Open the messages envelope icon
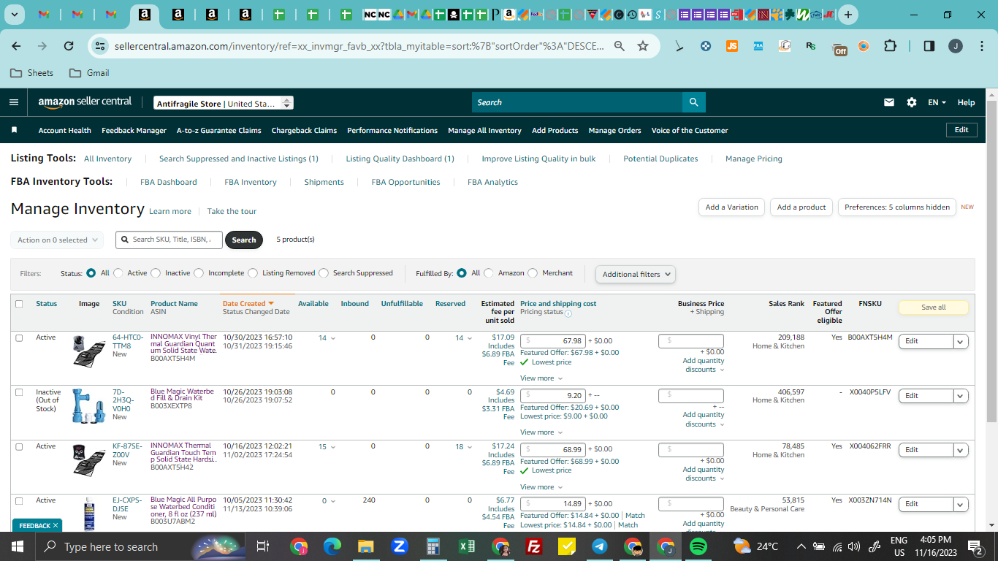Image resolution: width=998 pixels, height=561 pixels. tap(889, 102)
